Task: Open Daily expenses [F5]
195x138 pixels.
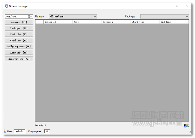Action: 19,46
